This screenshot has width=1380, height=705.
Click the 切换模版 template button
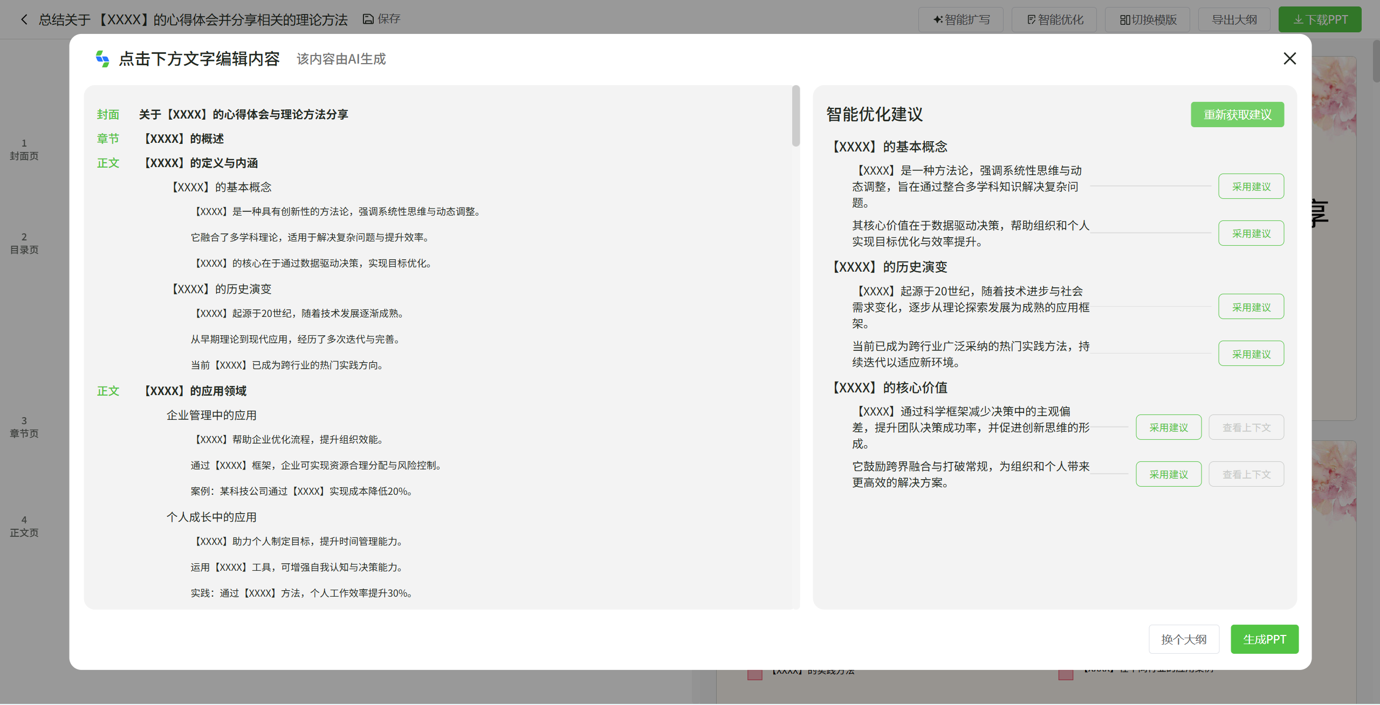coord(1148,20)
